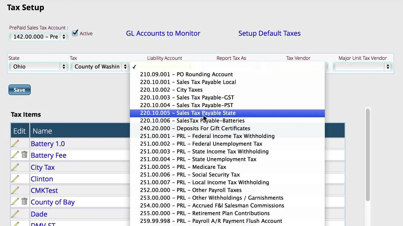Click pencil icon beside City Tax
This screenshot has width=403, height=226.
click(15, 167)
